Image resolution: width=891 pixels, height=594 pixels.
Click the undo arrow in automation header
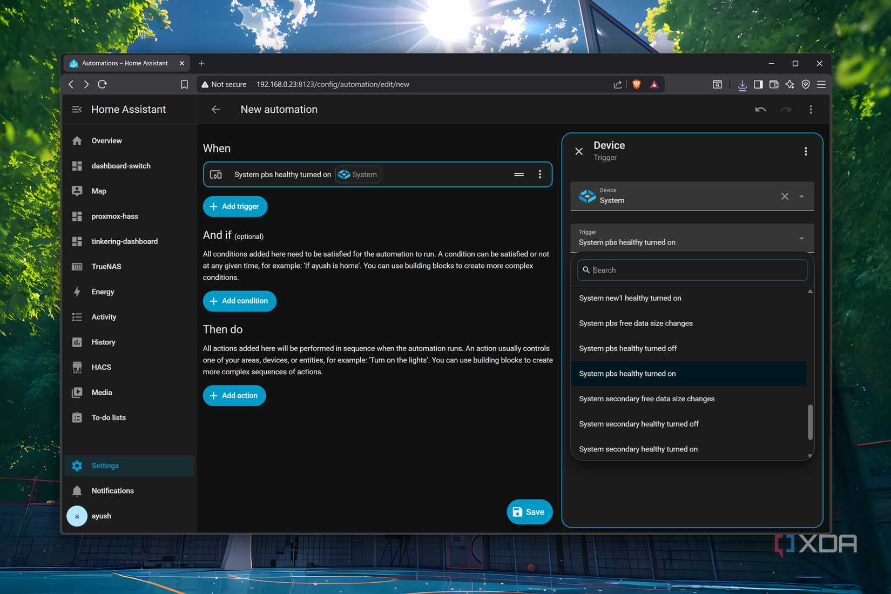[x=760, y=110]
